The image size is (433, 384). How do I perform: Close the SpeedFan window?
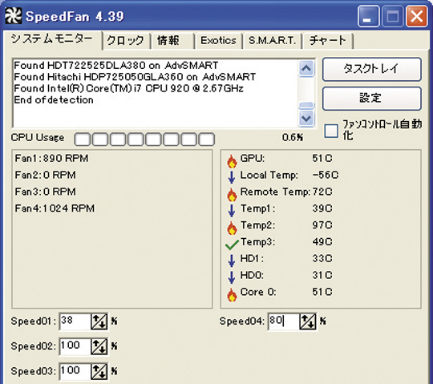pyautogui.click(x=416, y=17)
